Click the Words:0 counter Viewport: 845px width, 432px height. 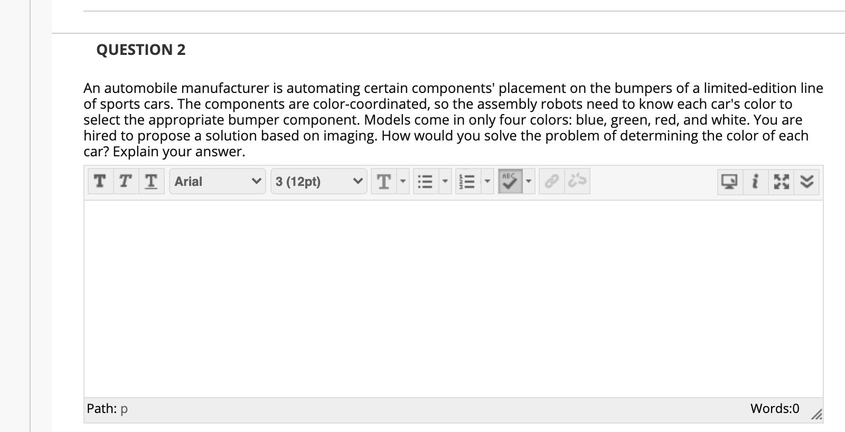pyautogui.click(x=775, y=409)
